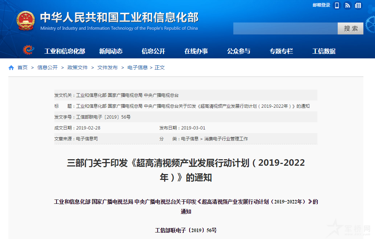Click 电子信息 breadcrumb link
The width and height of the screenshot is (375, 239).
coord(137,67)
